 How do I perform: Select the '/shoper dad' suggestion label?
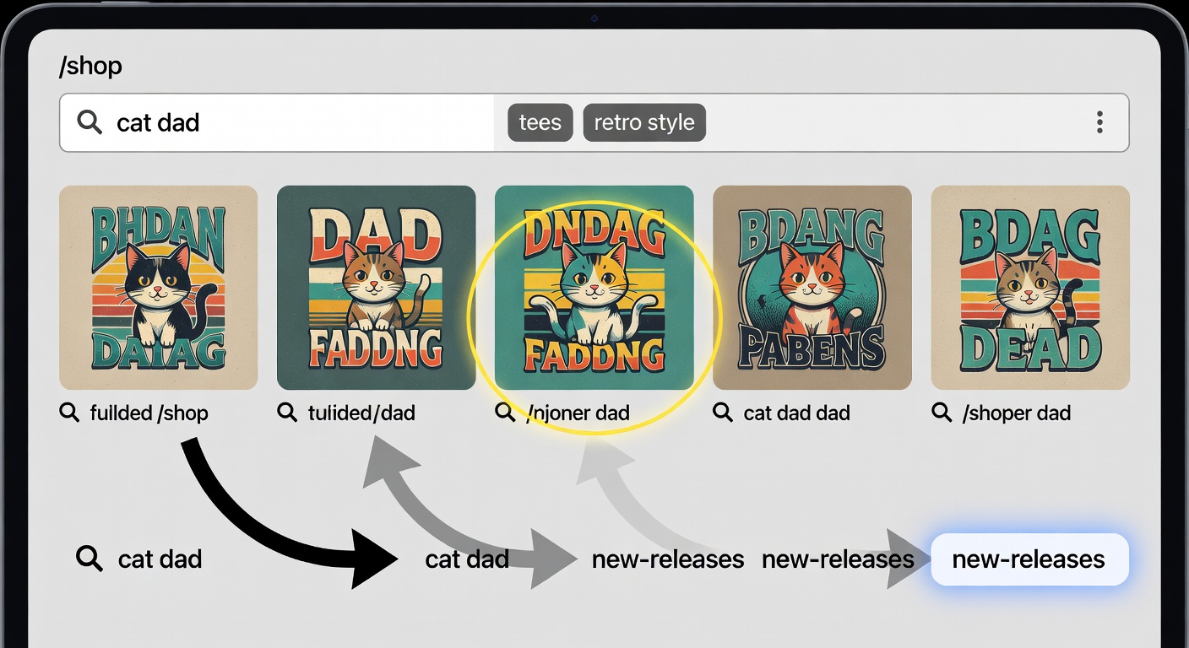pos(1017,413)
